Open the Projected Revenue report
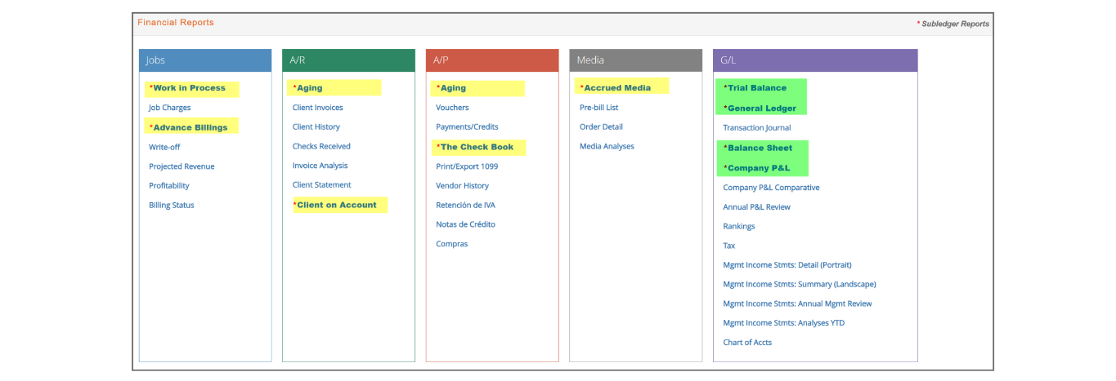 tap(182, 166)
